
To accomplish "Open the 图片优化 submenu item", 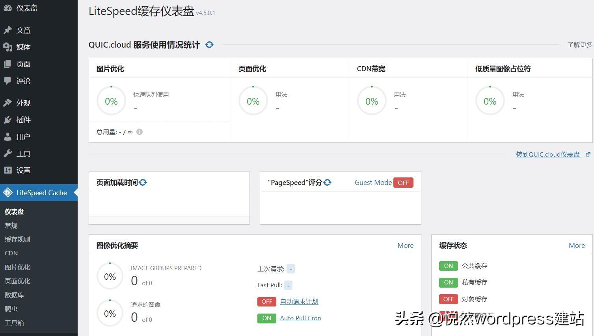I will [x=17, y=267].
